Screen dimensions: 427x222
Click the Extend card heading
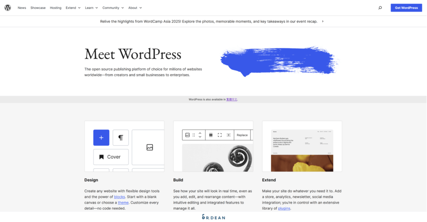coord(269,180)
